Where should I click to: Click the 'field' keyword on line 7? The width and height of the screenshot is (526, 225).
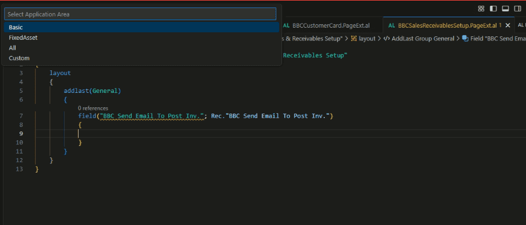(x=87, y=116)
